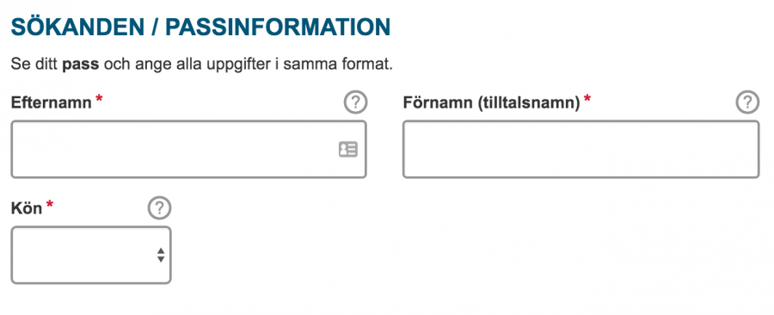Select SÖKANDEN in the section heading

pos(77,27)
